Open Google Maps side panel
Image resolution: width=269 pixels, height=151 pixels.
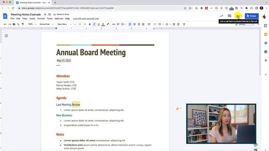click(x=266, y=60)
